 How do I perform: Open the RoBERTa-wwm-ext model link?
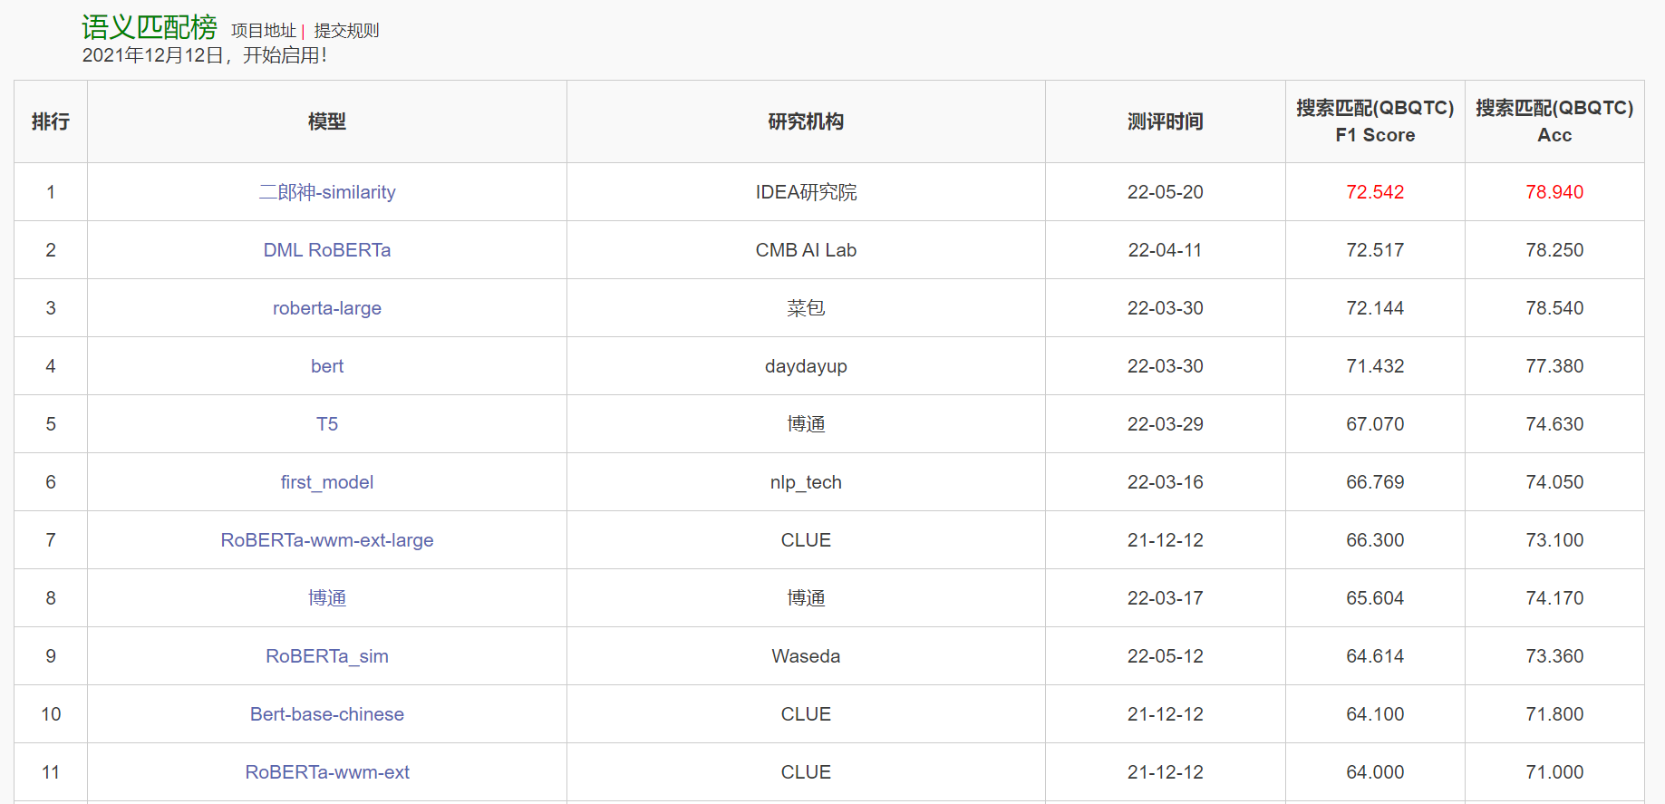pyautogui.click(x=327, y=772)
